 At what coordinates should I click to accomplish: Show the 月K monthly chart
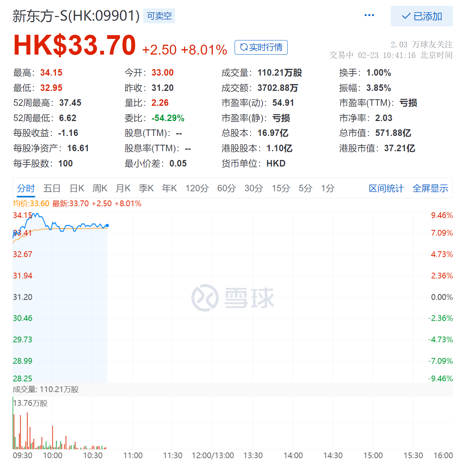click(x=123, y=188)
